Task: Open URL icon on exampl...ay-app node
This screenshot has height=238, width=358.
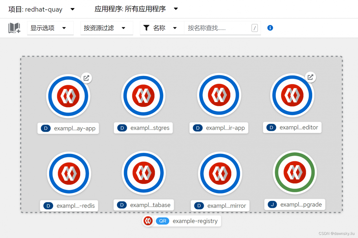Action: point(86,78)
